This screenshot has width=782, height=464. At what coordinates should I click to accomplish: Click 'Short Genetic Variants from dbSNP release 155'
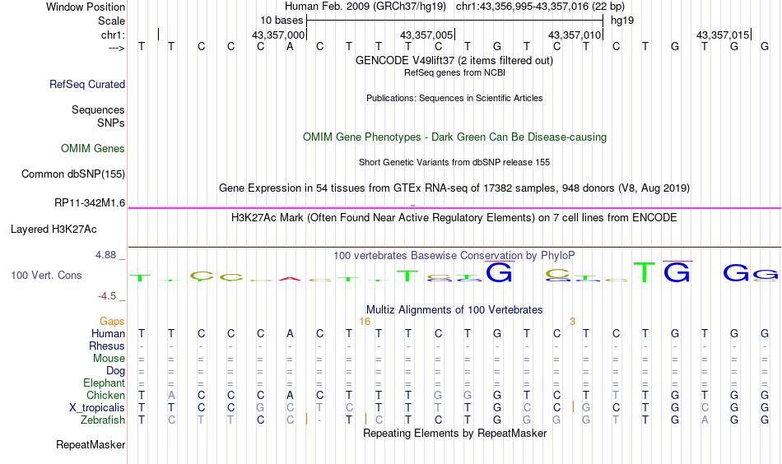point(454,162)
